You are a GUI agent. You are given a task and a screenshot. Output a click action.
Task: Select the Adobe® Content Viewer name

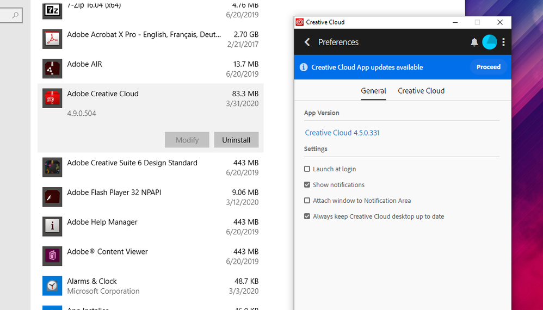[x=107, y=251]
